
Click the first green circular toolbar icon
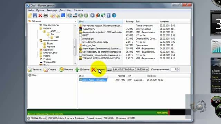(x=80, y=15)
